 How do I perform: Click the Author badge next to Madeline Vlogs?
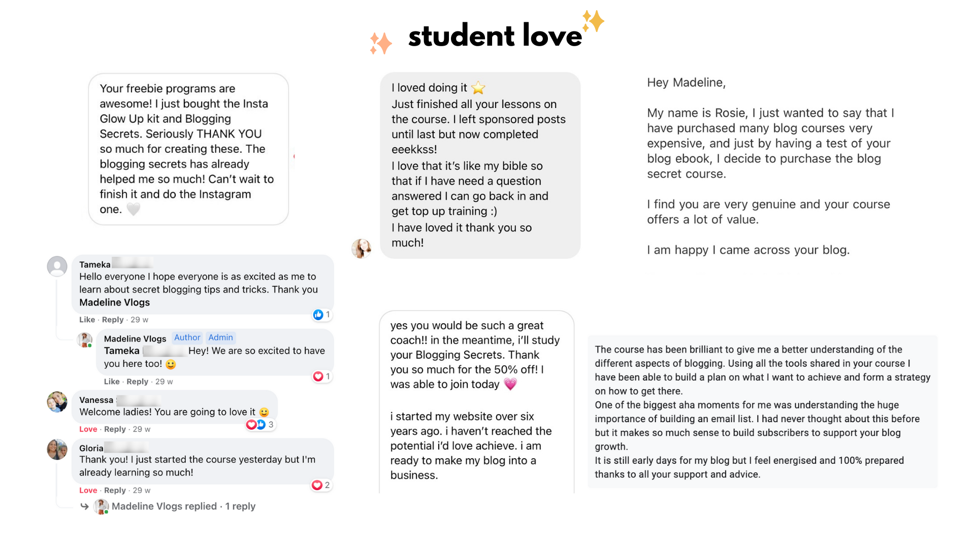187,337
